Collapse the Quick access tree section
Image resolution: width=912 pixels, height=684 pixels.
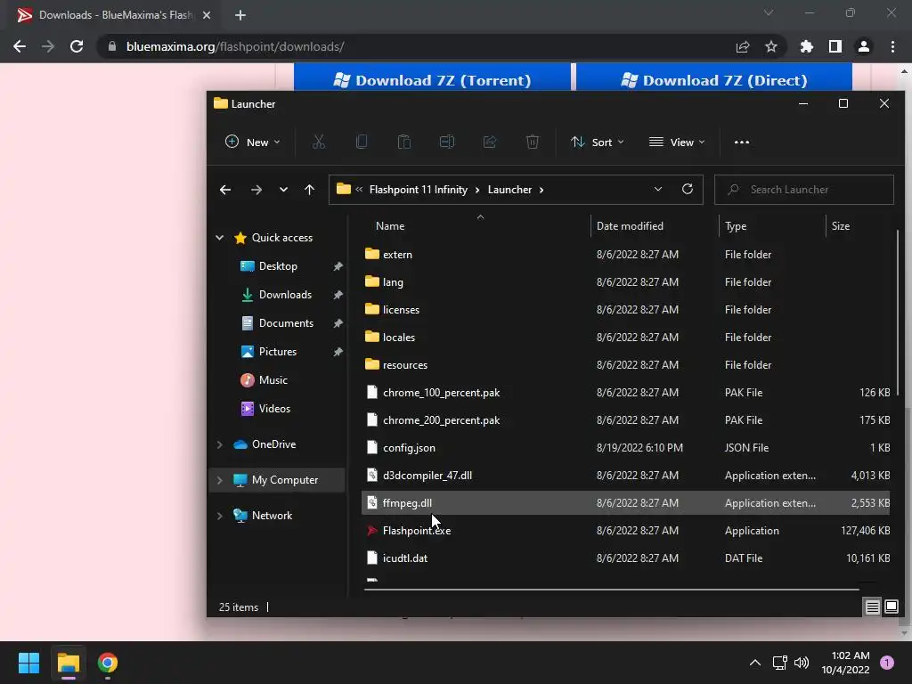point(220,237)
